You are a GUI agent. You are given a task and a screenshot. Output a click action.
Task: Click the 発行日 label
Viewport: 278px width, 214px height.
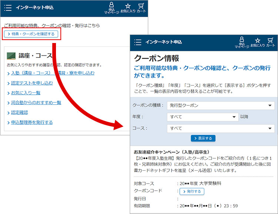[x=140, y=199]
